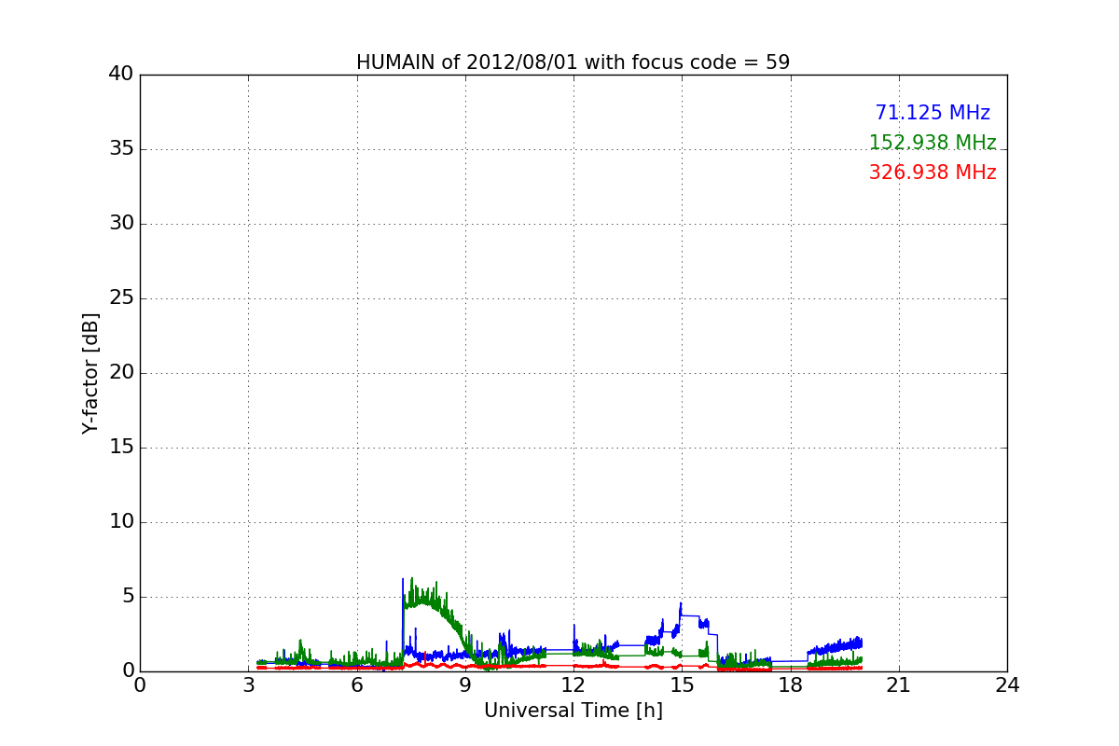Screen dimensions: 1119x746
Task: Click the y-axis tick label 10
Action: point(121,522)
